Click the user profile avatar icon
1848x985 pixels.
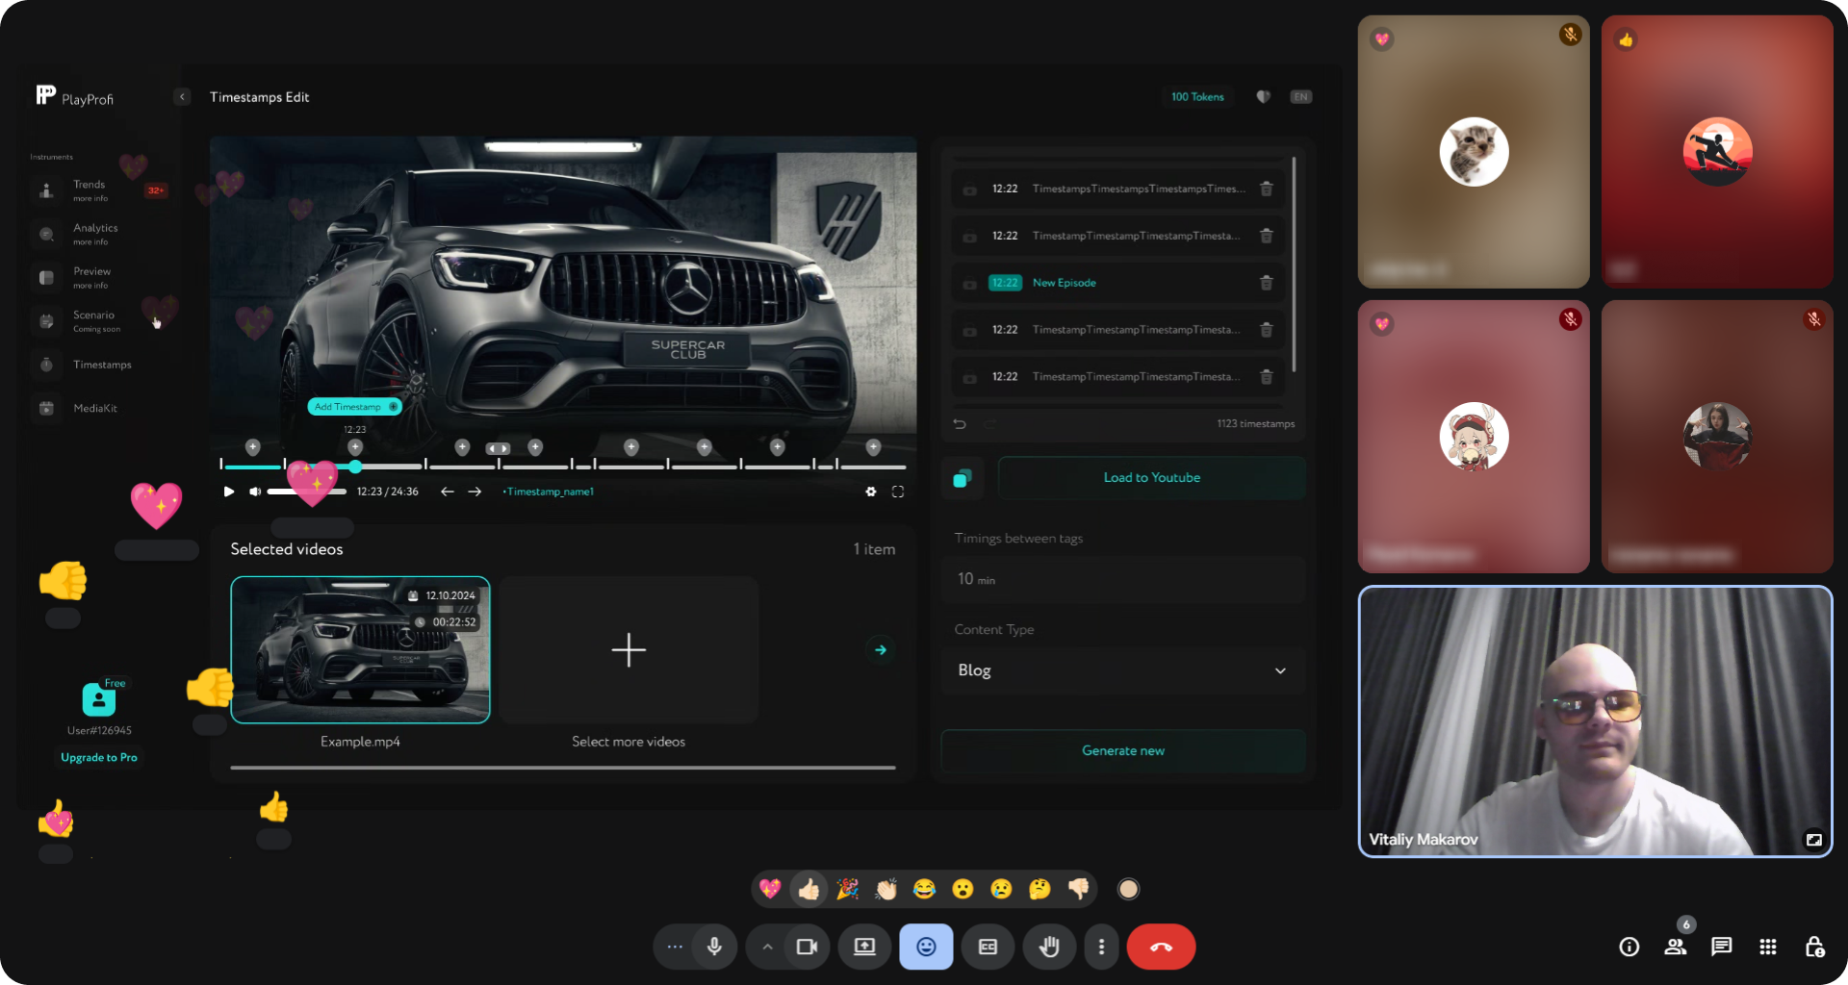pos(99,699)
